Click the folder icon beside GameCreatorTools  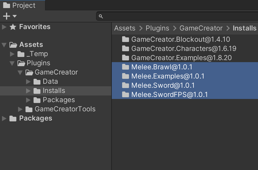pos(29,109)
